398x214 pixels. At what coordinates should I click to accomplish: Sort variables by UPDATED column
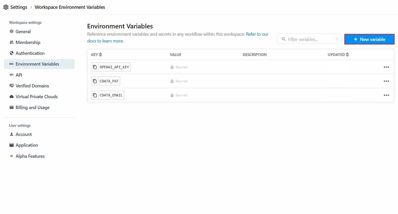point(338,55)
